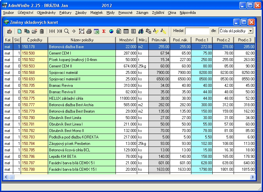Screen dimensions: 263x192
Task: Click the red sigma sum icon
Action: [104, 31]
